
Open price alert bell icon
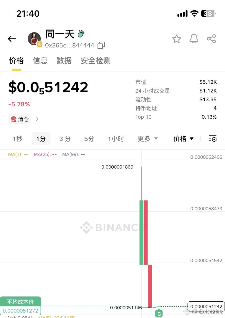pyautogui.click(x=194, y=39)
